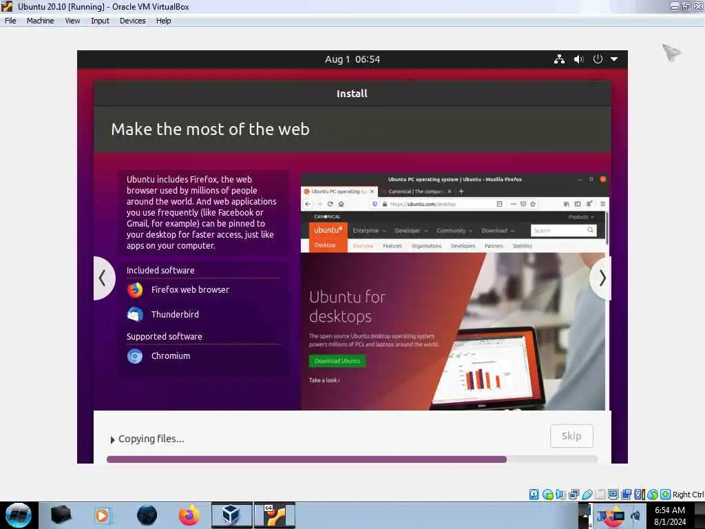Click the optical disk status icon

pos(547,495)
